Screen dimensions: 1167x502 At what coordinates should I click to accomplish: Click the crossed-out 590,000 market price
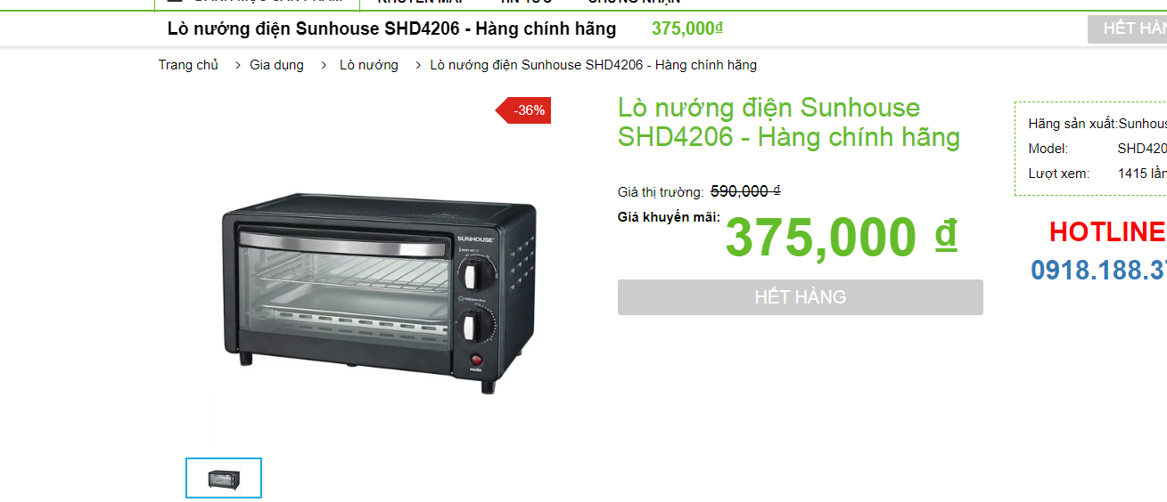click(745, 191)
